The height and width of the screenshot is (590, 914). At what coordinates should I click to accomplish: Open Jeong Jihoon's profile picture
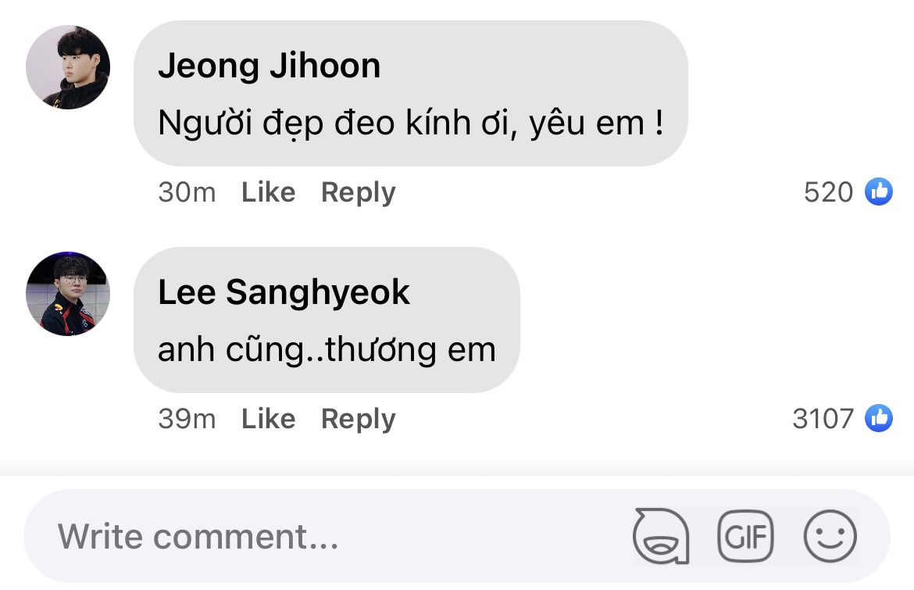[68, 67]
